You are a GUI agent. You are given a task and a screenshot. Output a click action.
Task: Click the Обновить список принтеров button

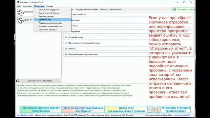click(39, 81)
